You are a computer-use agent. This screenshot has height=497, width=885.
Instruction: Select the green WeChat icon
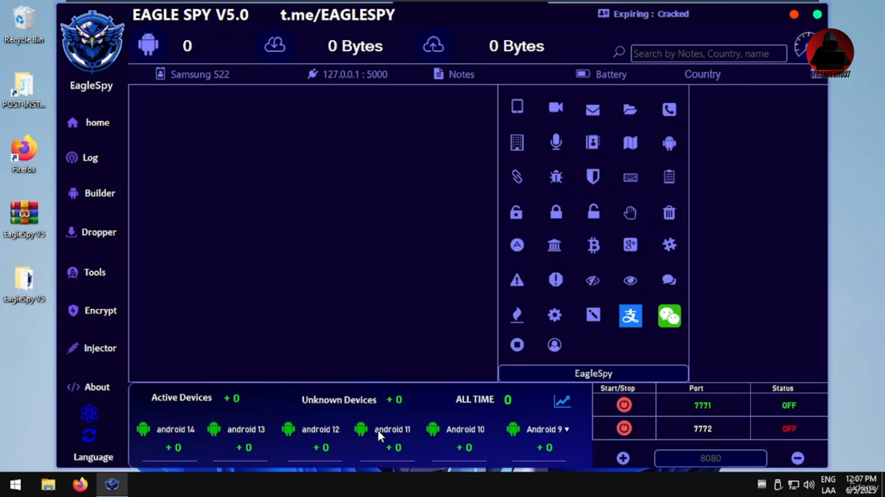click(669, 316)
